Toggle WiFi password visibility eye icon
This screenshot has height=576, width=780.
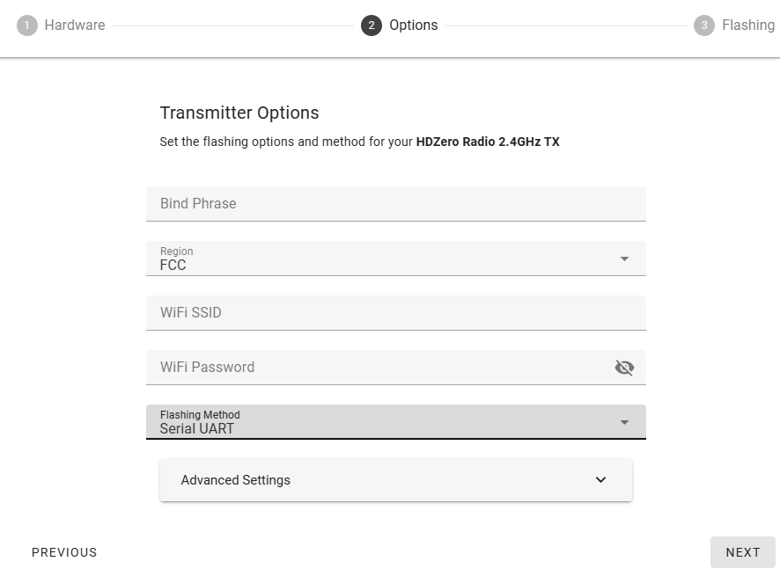[x=624, y=368]
